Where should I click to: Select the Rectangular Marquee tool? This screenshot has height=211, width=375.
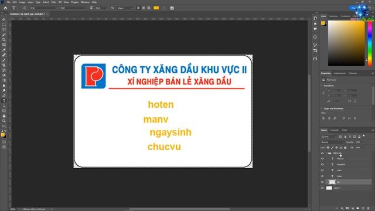pyautogui.click(x=4, y=25)
